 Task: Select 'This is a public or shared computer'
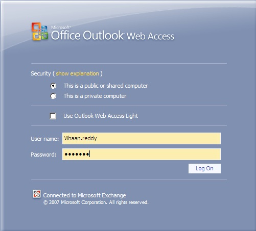pyautogui.click(x=53, y=86)
